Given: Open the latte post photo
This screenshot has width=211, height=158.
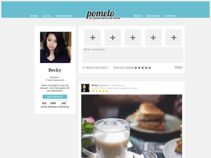Looking at the screenshot, I should coord(132,126).
